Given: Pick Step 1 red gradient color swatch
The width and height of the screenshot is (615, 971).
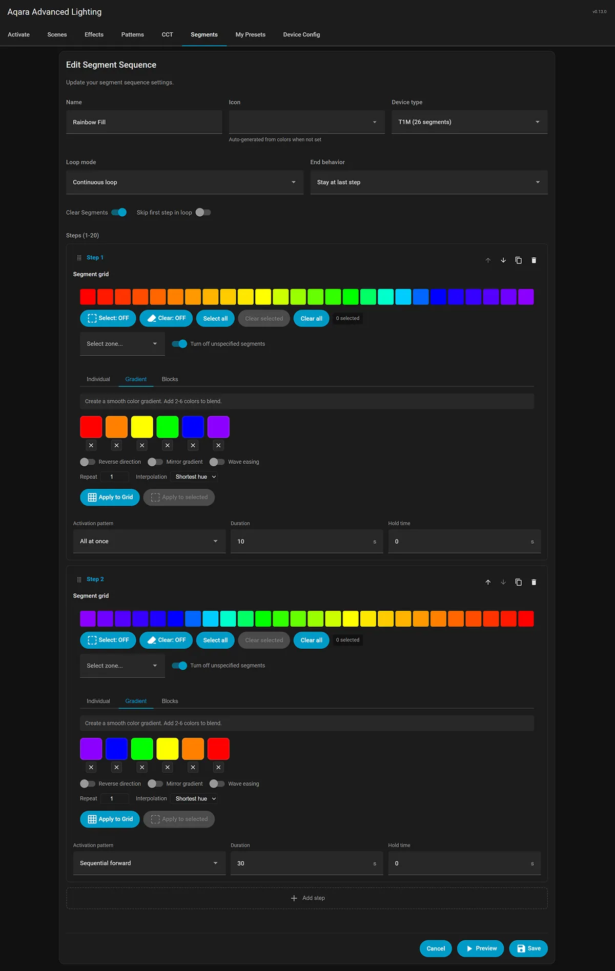Looking at the screenshot, I should point(91,427).
